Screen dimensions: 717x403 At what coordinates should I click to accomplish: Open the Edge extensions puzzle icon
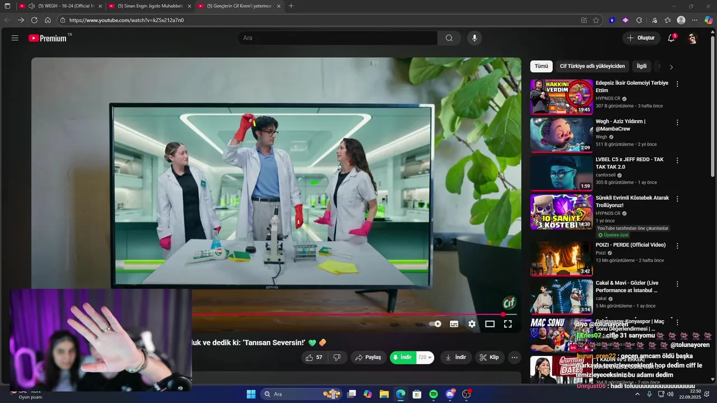(639, 20)
